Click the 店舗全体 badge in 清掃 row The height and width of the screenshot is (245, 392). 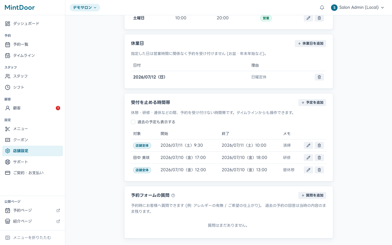click(142, 146)
